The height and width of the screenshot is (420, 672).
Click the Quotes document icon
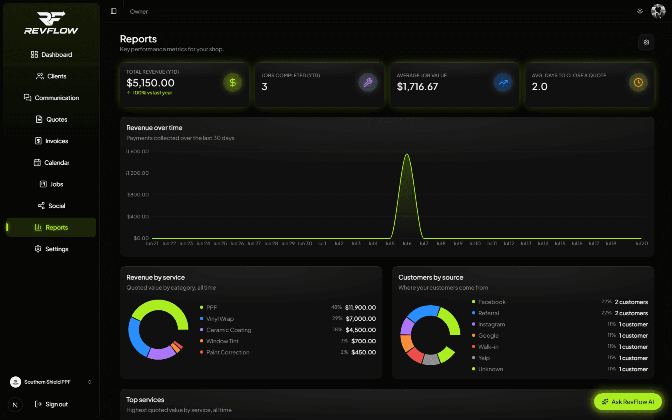click(x=39, y=119)
